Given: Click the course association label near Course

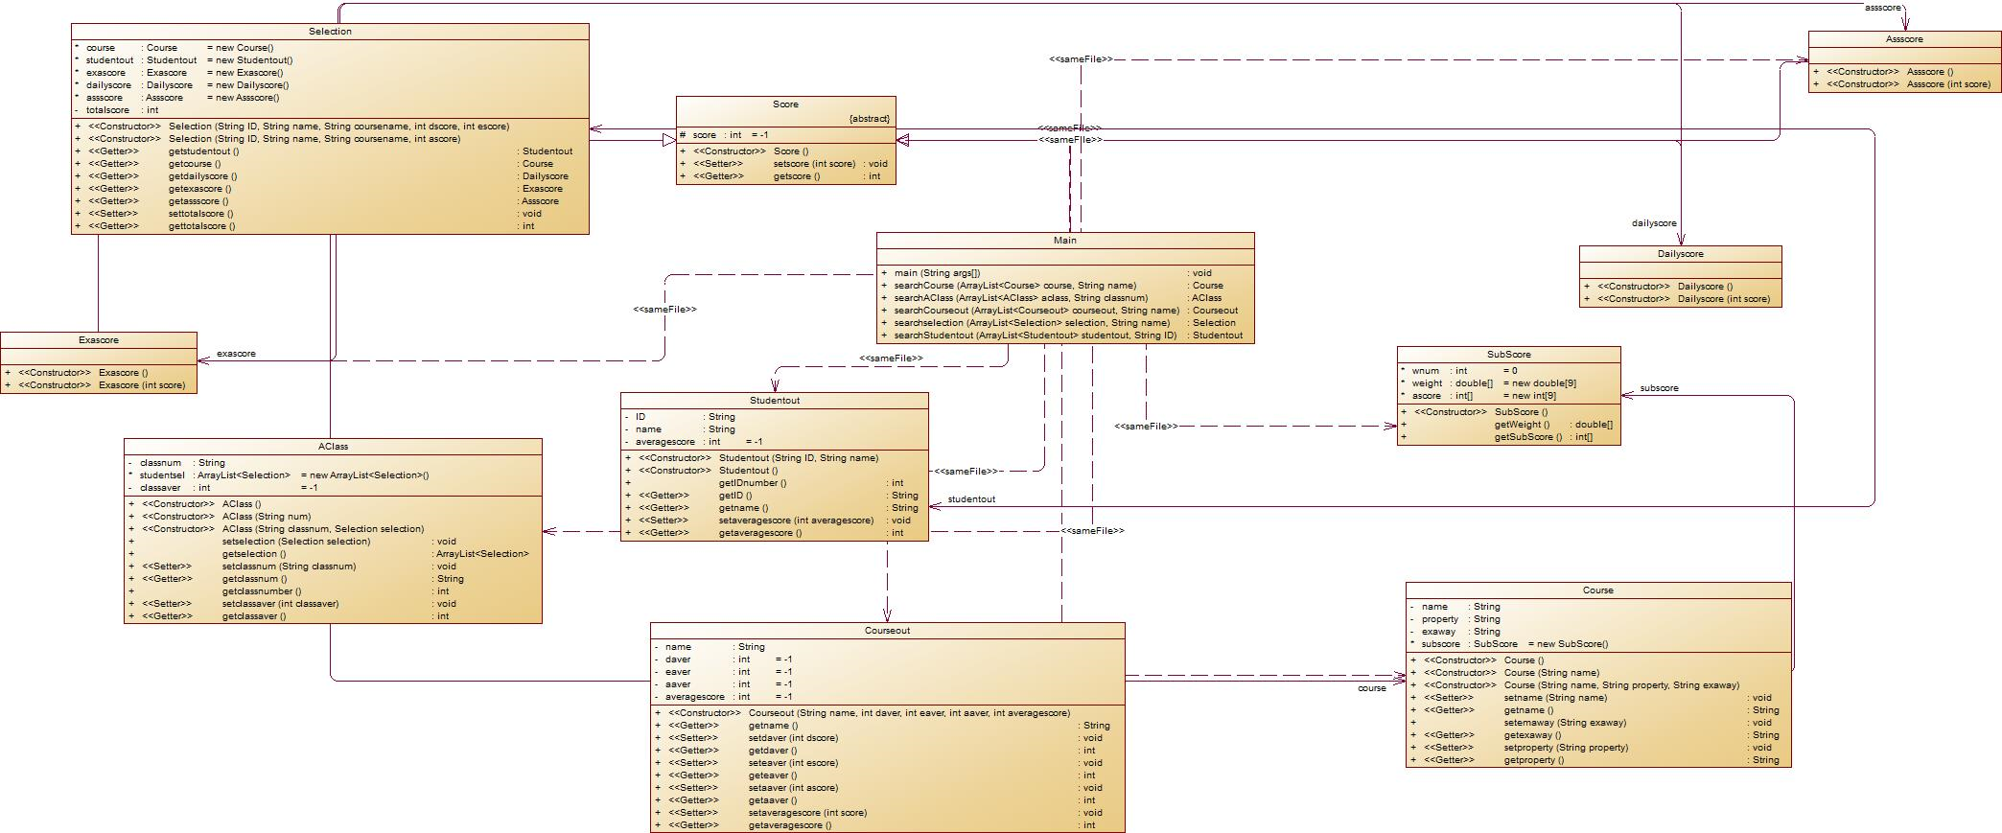Looking at the screenshot, I should 1371,688.
